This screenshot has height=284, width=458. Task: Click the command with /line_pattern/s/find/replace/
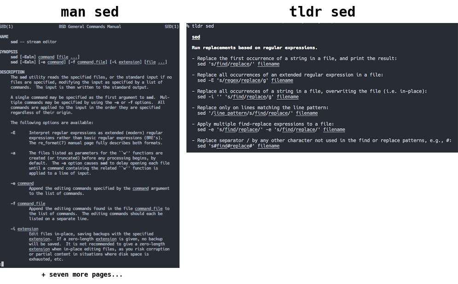[x=257, y=113]
